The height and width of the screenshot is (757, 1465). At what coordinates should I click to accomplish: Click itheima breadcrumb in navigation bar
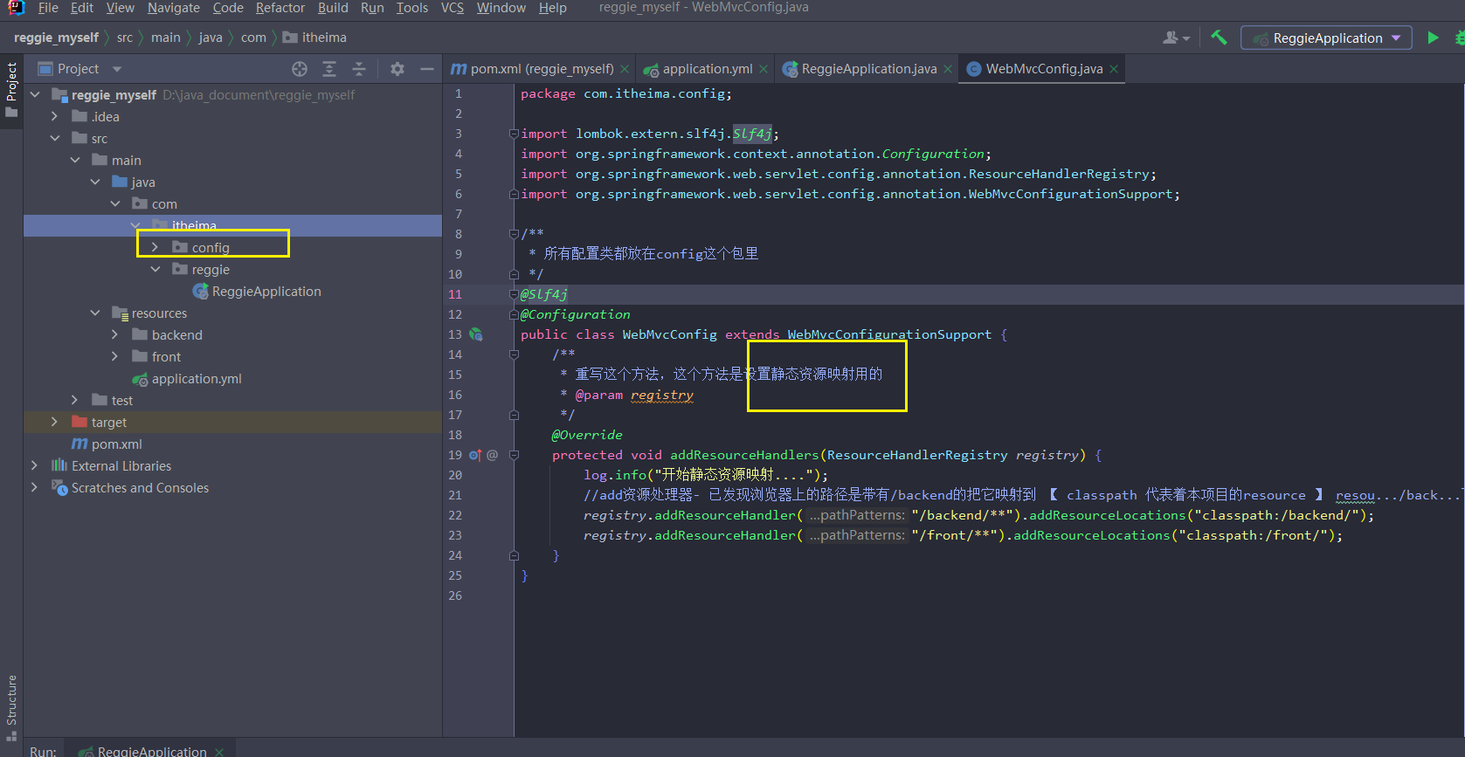[x=315, y=38]
